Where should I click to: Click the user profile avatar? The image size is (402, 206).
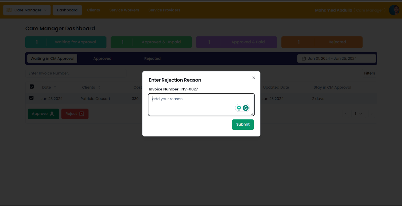(x=394, y=10)
